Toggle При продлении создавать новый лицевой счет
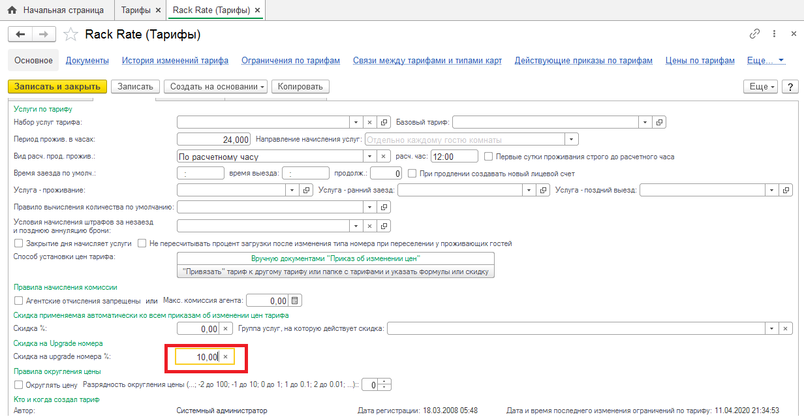804x419 pixels. pos(412,174)
